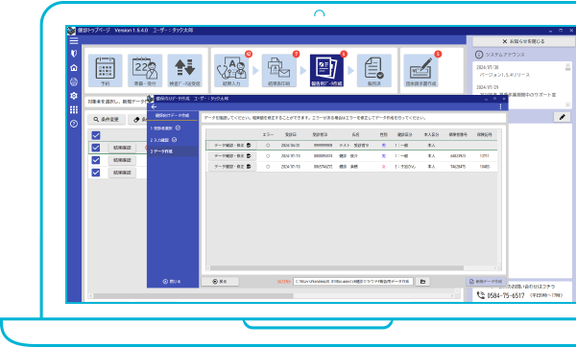Click the output path input field
Screen dimensions: 576x347
click(353, 282)
